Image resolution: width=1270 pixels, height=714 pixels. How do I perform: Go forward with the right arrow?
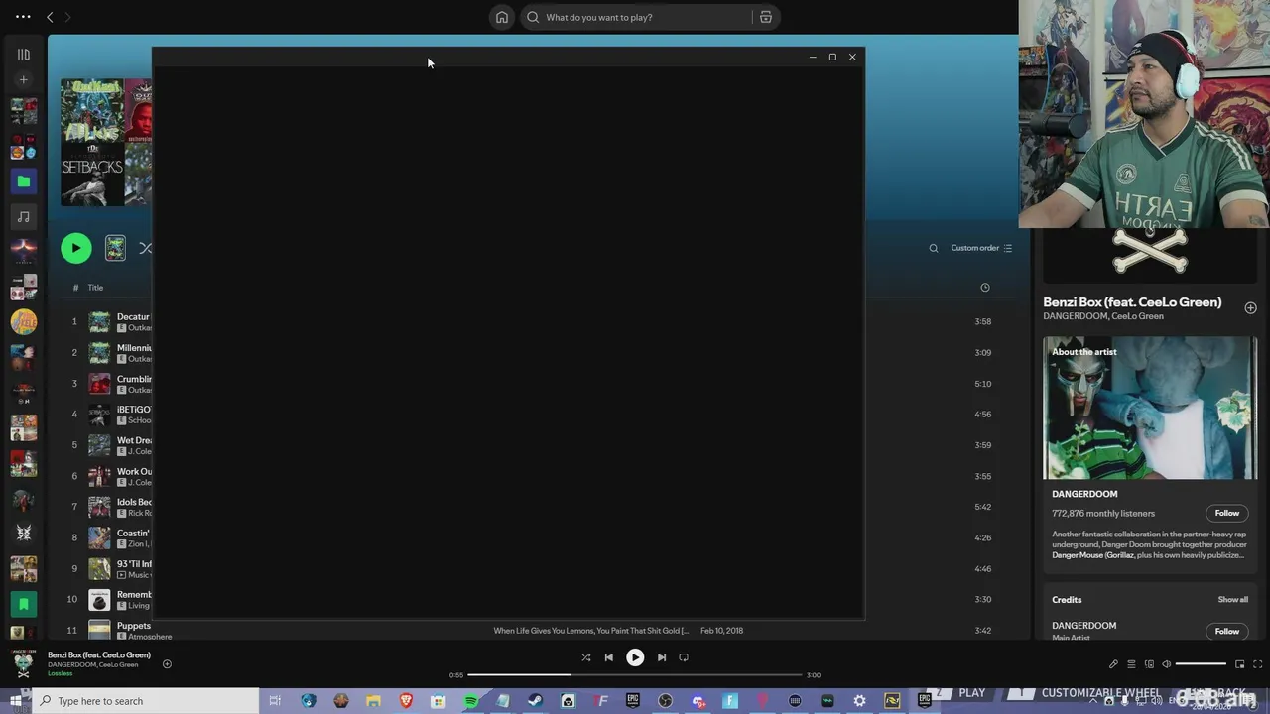click(x=67, y=17)
